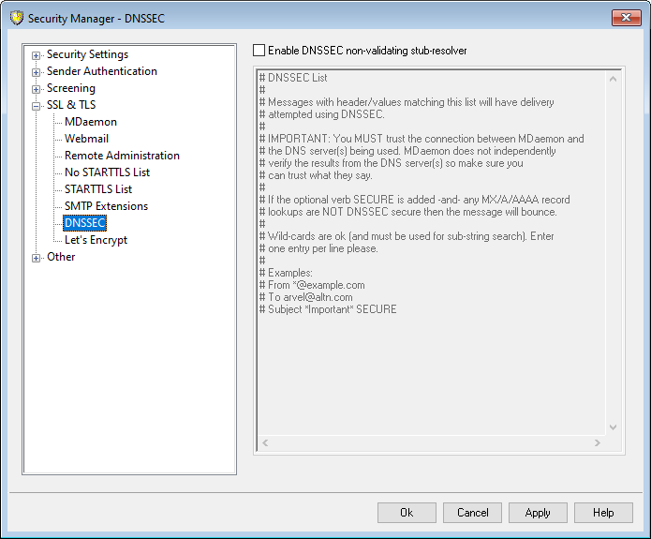Open the Let's Encrypt settings
651x539 pixels.
click(96, 240)
